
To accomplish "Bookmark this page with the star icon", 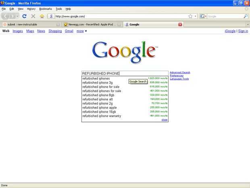I will (190, 16).
